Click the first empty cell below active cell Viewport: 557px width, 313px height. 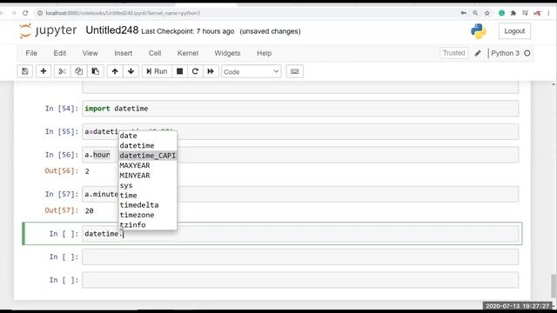tap(300, 257)
